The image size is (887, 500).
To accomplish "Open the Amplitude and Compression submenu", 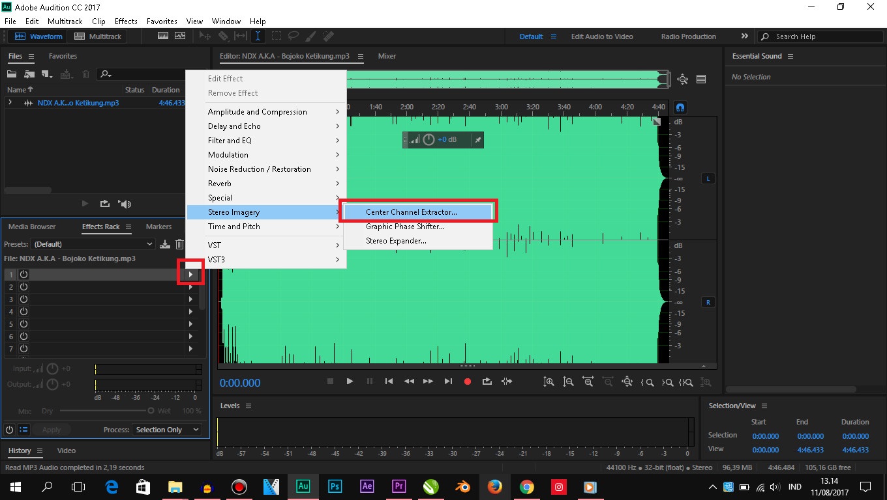I will click(x=266, y=112).
